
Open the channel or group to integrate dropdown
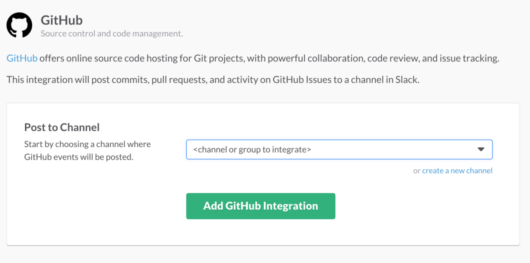339,149
